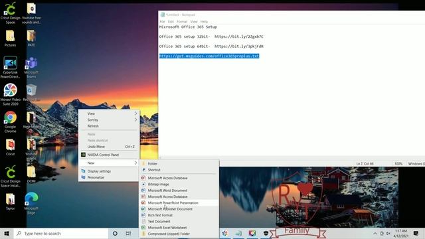Open the Notepad Format menu
This screenshot has width=425, height=239.
182,21
